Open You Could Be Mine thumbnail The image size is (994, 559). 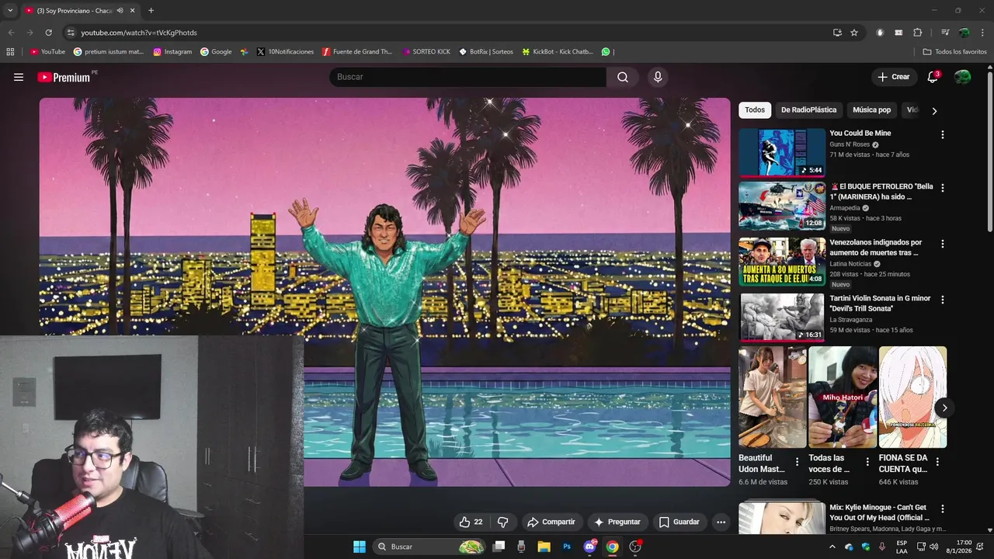[782, 153]
